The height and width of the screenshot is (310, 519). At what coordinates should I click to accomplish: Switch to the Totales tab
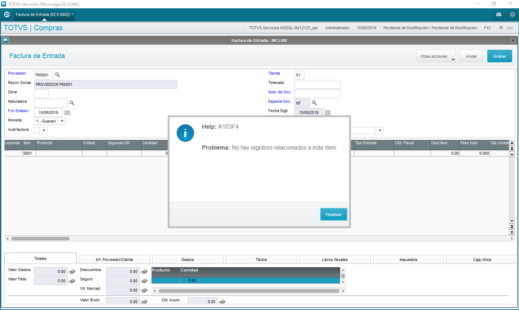point(40,258)
